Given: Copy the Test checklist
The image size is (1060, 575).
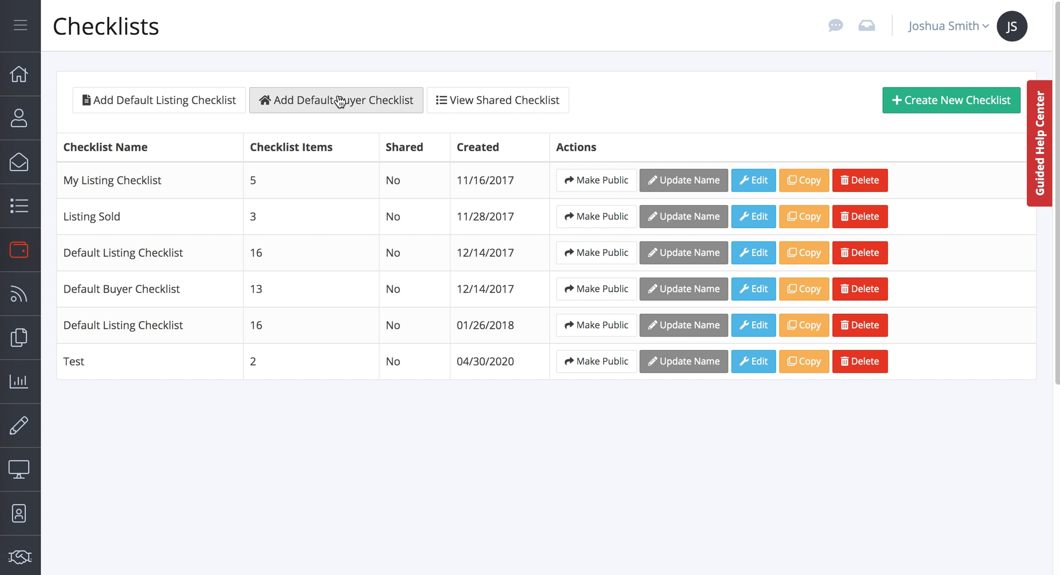Looking at the screenshot, I should pyautogui.click(x=804, y=361).
